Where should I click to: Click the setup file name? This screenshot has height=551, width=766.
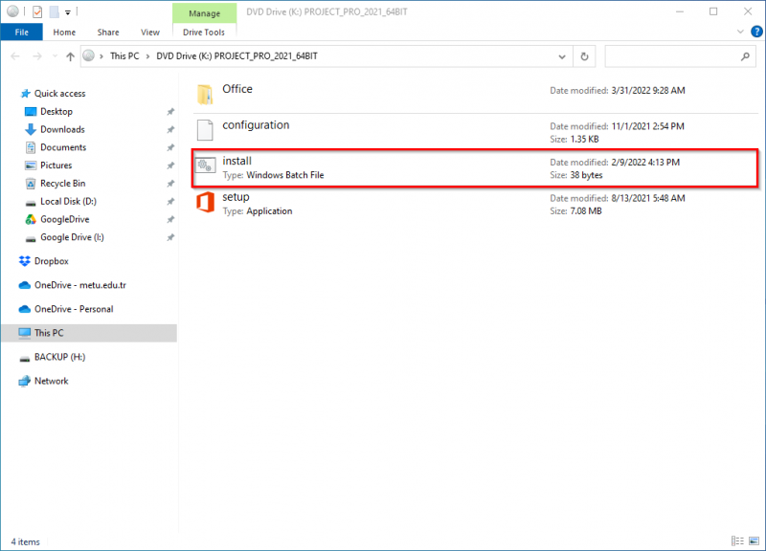point(236,197)
